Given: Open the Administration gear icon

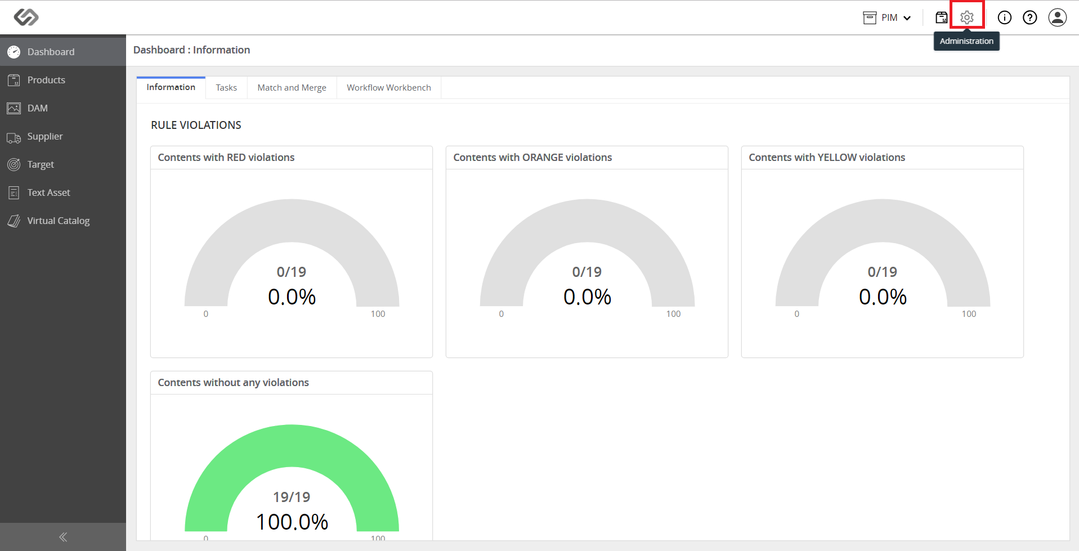Looking at the screenshot, I should click(967, 17).
